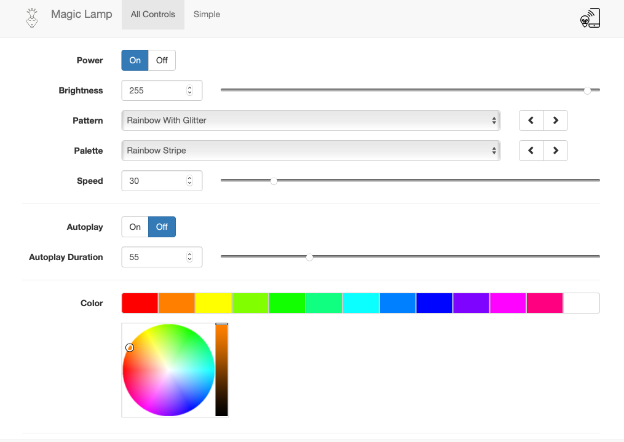Switch to next palette using right chevron

point(555,151)
